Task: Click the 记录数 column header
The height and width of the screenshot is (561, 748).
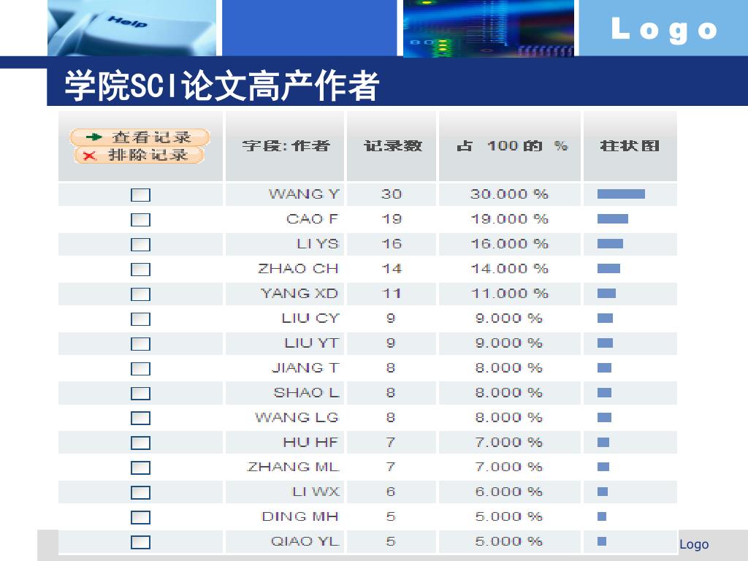Action: [x=392, y=145]
